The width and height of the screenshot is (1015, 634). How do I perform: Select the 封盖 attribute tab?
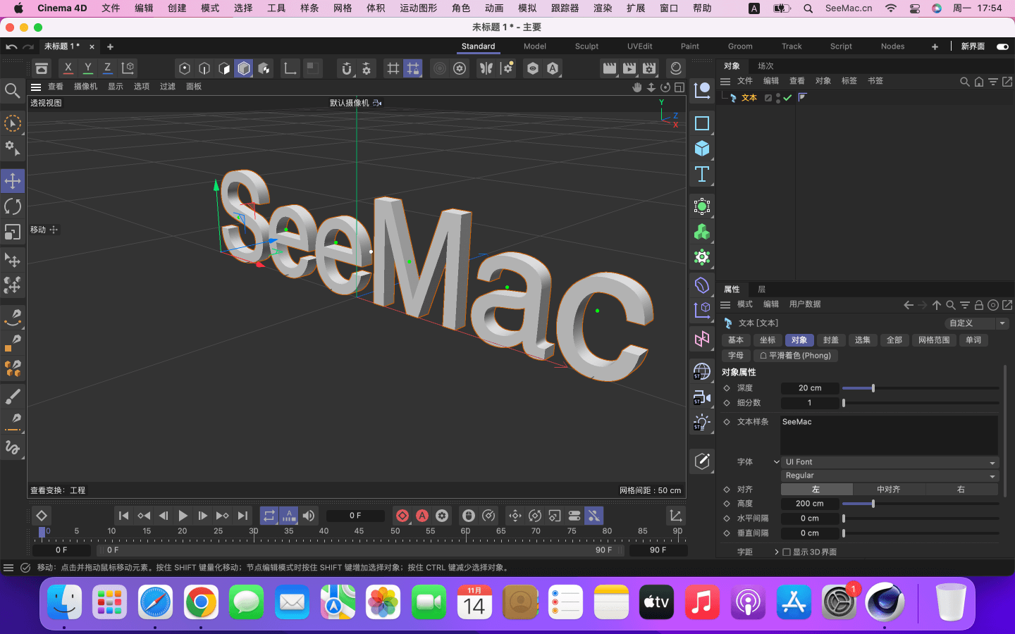pyautogui.click(x=830, y=340)
